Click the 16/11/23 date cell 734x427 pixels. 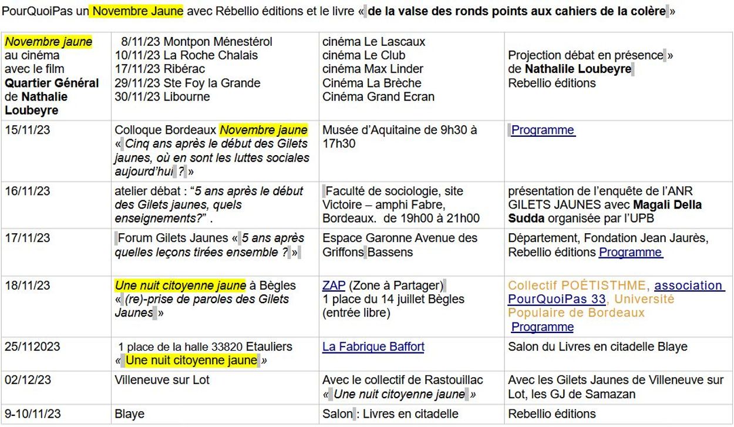click(28, 191)
